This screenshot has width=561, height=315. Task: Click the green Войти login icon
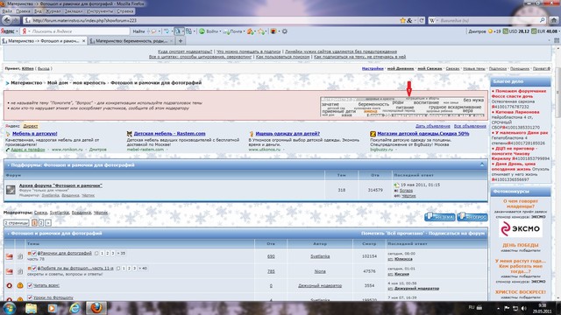point(202,31)
